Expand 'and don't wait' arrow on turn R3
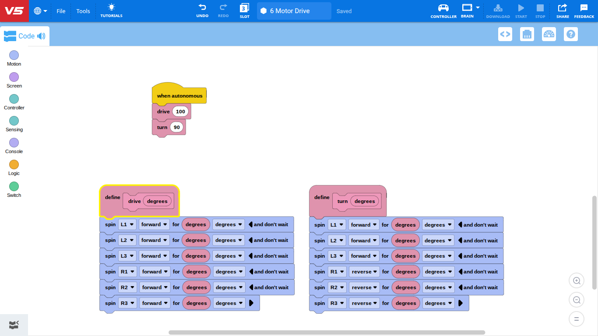Viewport: 598px width, 336px height. (461, 303)
